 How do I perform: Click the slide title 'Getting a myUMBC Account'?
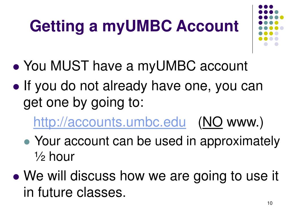click(134, 26)
